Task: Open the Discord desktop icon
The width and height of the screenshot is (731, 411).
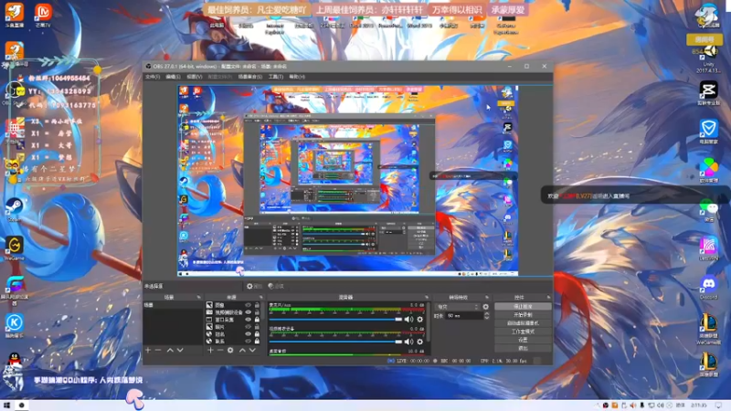Action: pos(709,286)
